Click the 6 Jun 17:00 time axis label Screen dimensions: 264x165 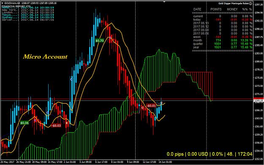pyautogui.click(x=101, y=162)
